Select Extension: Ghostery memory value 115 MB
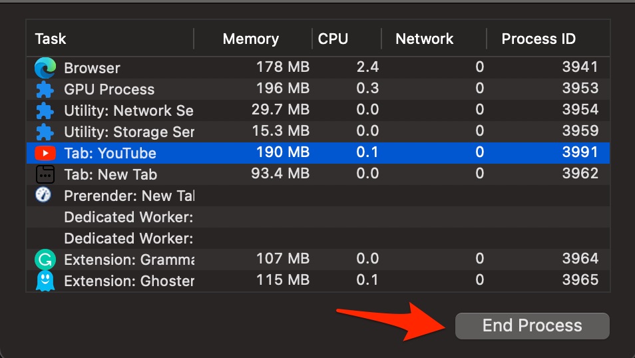This screenshot has width=635, height=358. pos(283,280)
